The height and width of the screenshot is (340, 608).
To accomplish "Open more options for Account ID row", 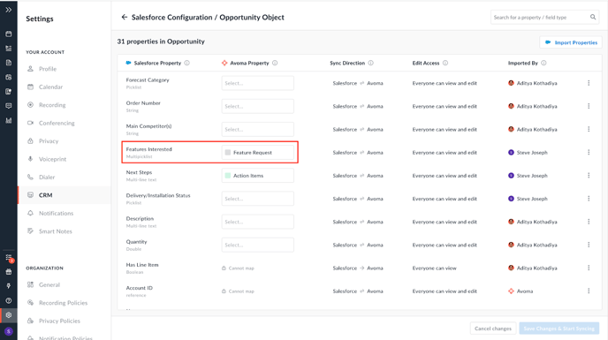I will click(x=589, y=291).
